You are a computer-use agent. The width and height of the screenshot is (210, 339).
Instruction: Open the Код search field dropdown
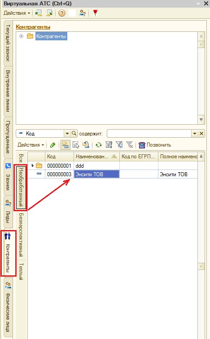pyautogui.click(x=67, y=134)
